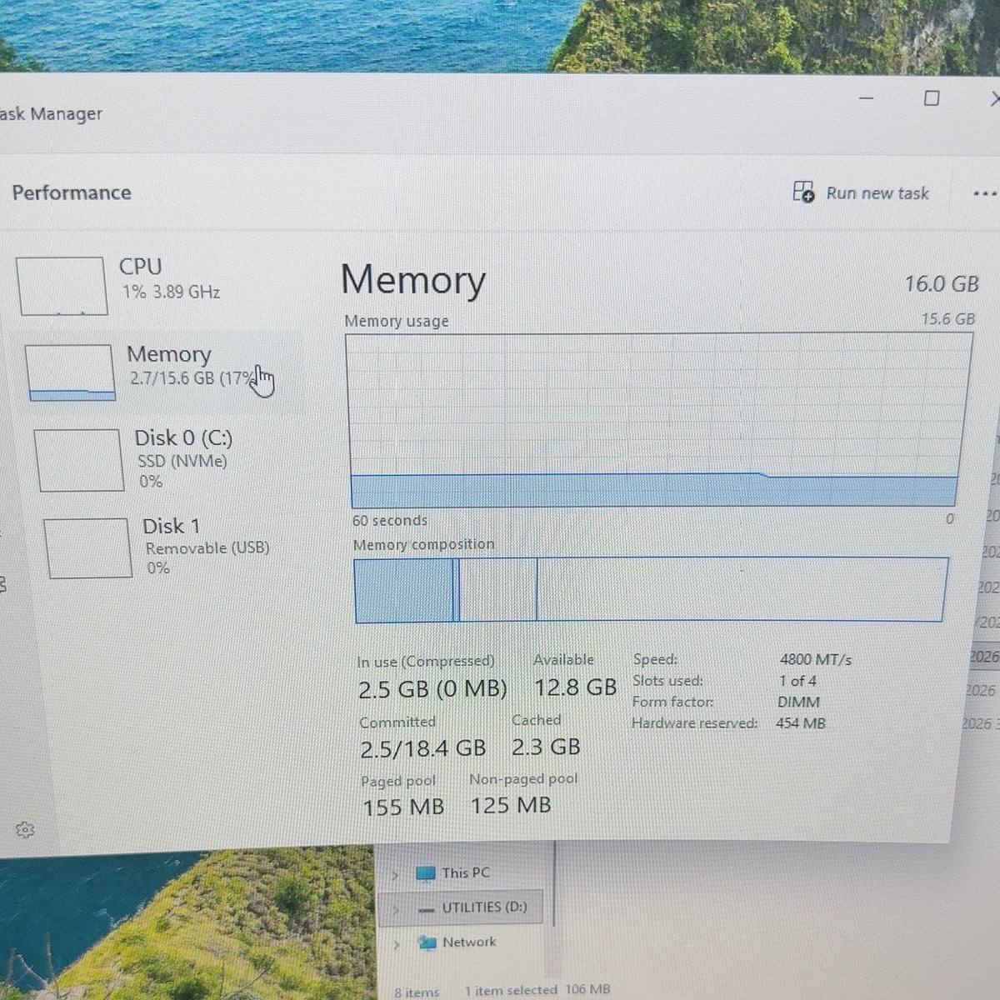Select the Memory usage thumbnail
This screenshot has width=1000, height=1000.
tap(70, 372)
